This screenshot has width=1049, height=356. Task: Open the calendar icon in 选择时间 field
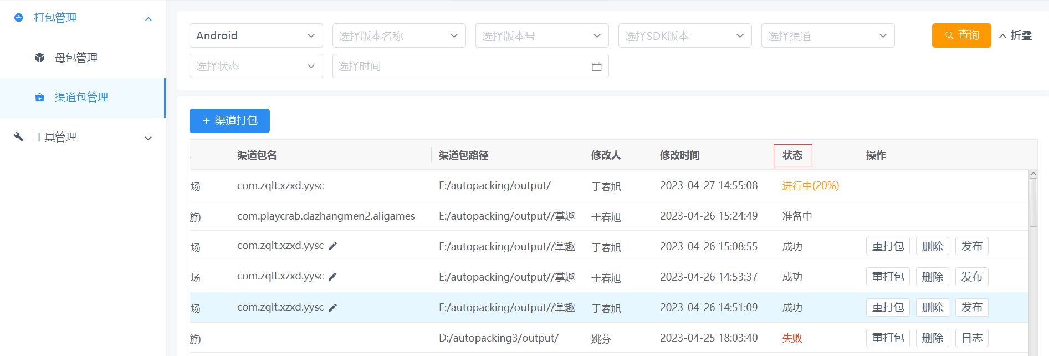(x=597, y=67)
